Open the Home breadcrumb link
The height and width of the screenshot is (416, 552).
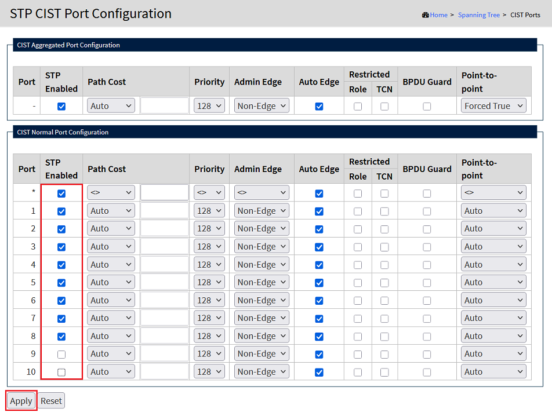[438, 15]
